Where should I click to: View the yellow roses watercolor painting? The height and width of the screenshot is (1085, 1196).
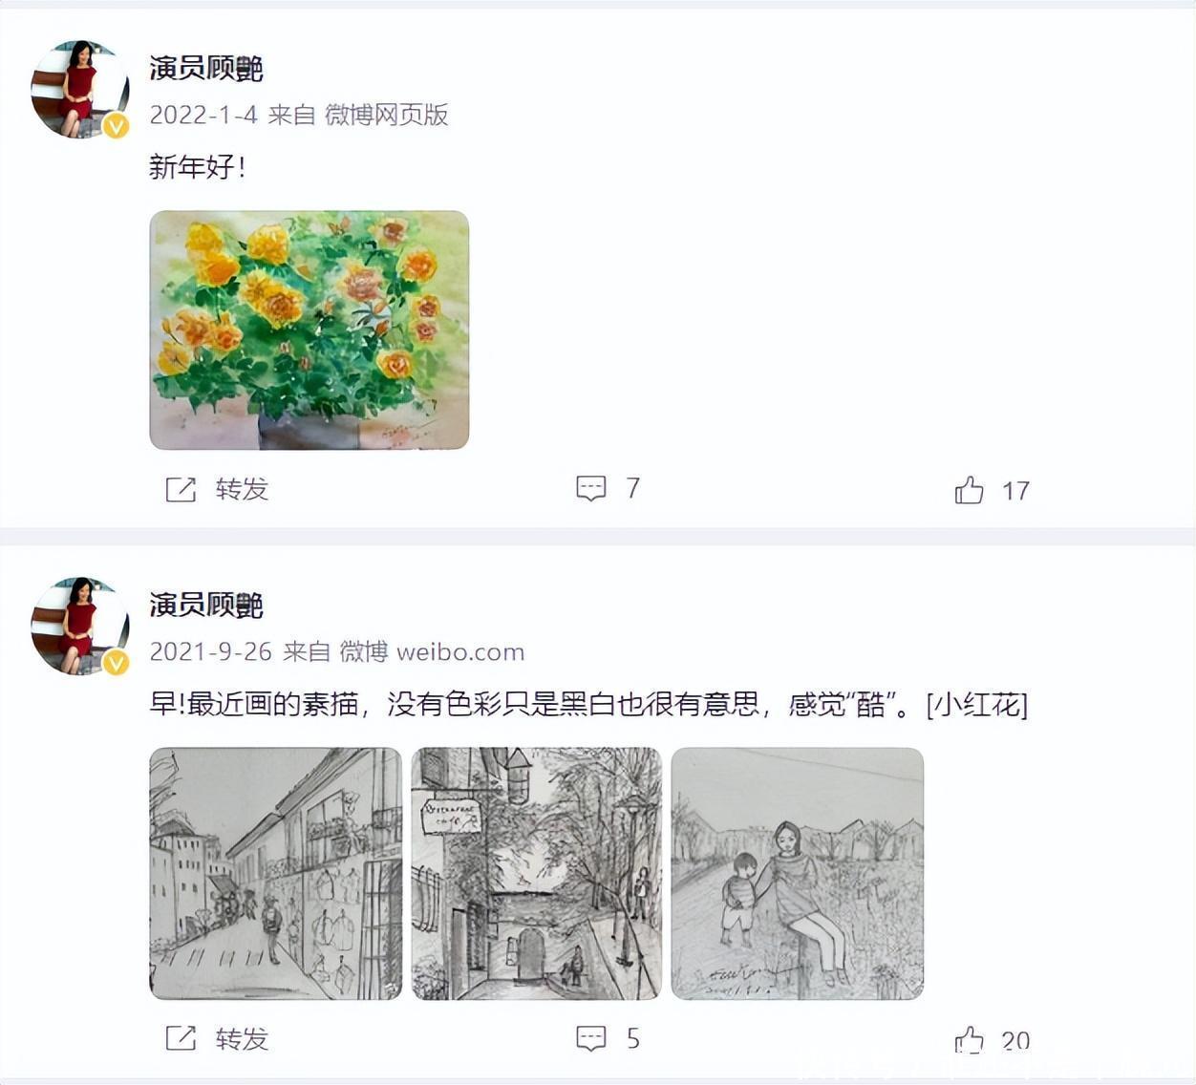[310, 330]
